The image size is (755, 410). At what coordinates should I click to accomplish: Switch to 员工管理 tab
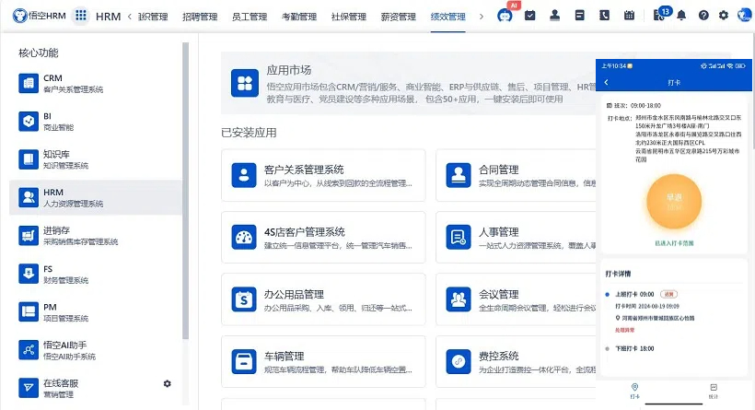[x=250, y=17]
